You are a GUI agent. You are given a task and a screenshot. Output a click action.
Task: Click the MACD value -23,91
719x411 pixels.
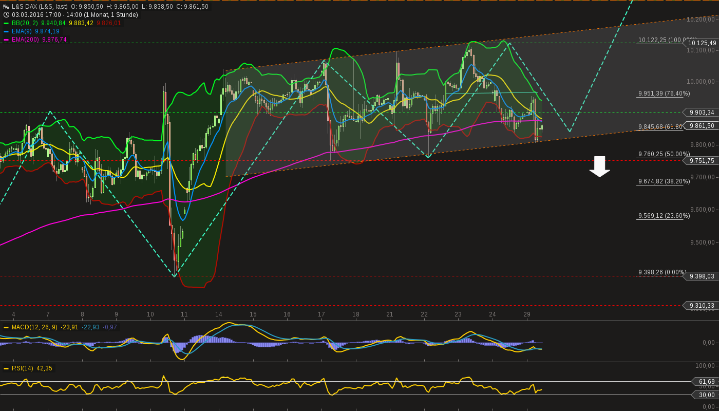[69, 327]
